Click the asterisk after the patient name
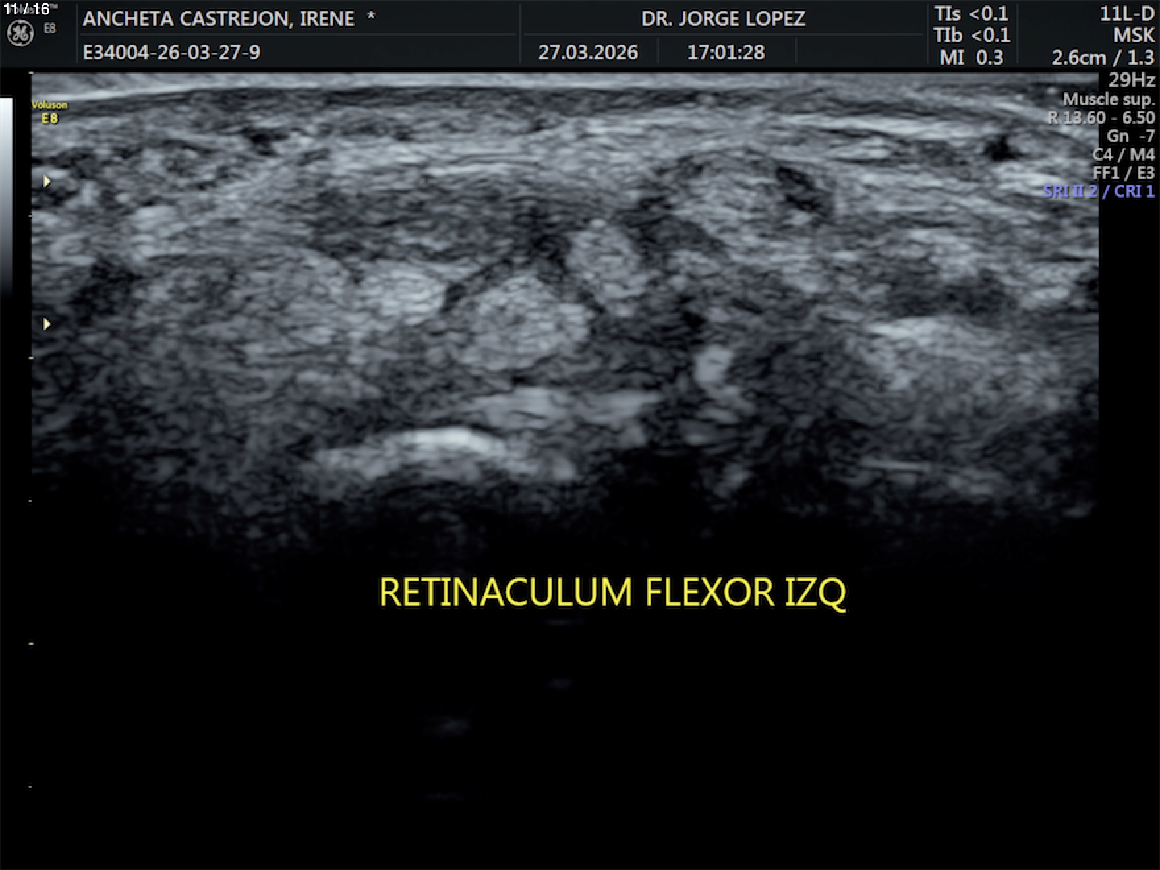 (x=371, y=17)
